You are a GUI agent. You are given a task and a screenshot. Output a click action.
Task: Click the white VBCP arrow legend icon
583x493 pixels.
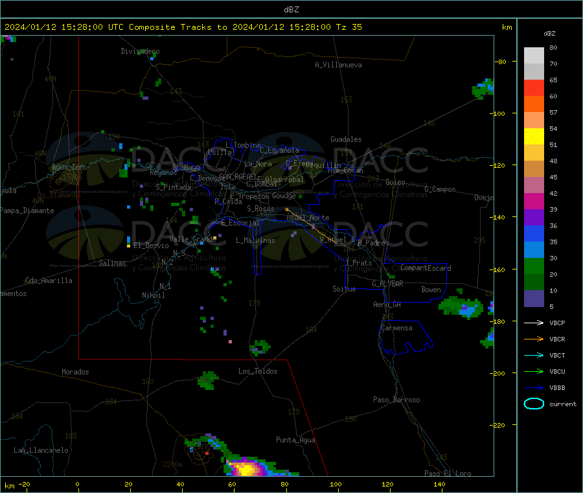(534, 323)
